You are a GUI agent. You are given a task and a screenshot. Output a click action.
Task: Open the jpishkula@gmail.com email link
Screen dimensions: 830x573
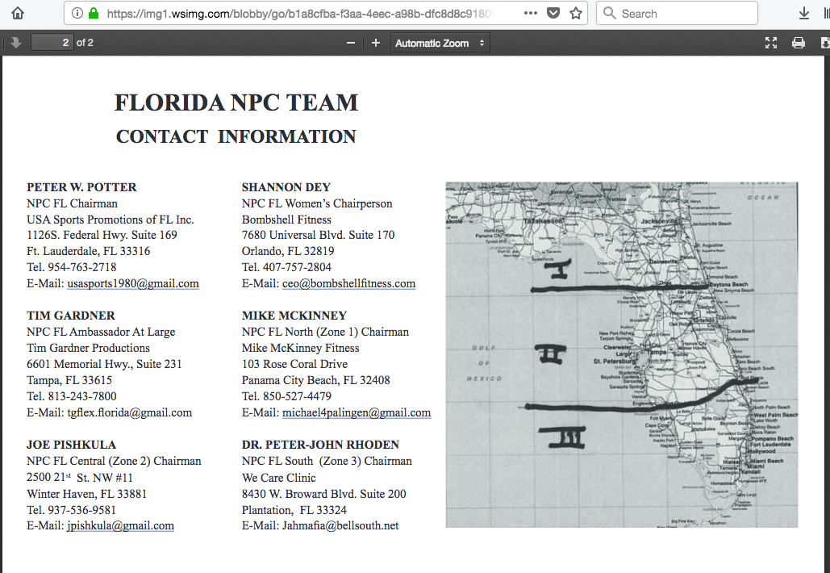pyautogui.click(x=120, y=526)
